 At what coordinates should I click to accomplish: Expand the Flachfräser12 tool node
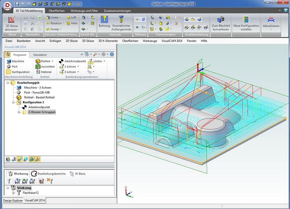point(13,193)
